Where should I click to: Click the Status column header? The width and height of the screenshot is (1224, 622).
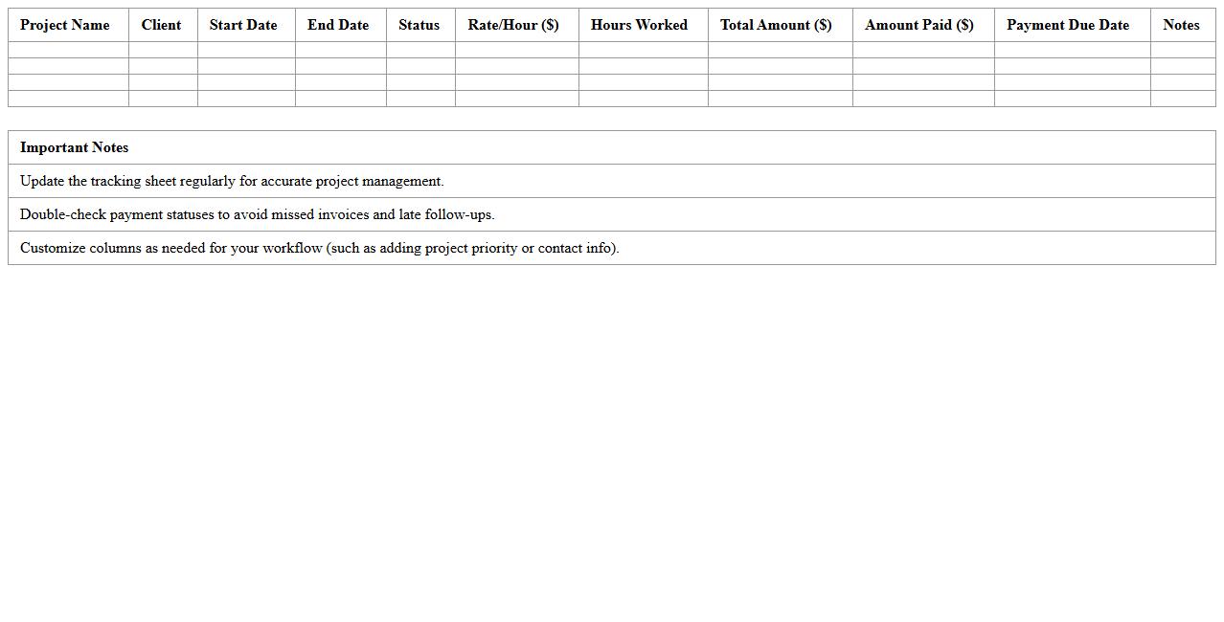coord(419,25)
